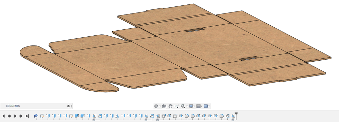Image resolution: width=339 pixels, height=122 pixels.
Task: Click the COMMENTS panel label
Action: click(x=13, y=106)
